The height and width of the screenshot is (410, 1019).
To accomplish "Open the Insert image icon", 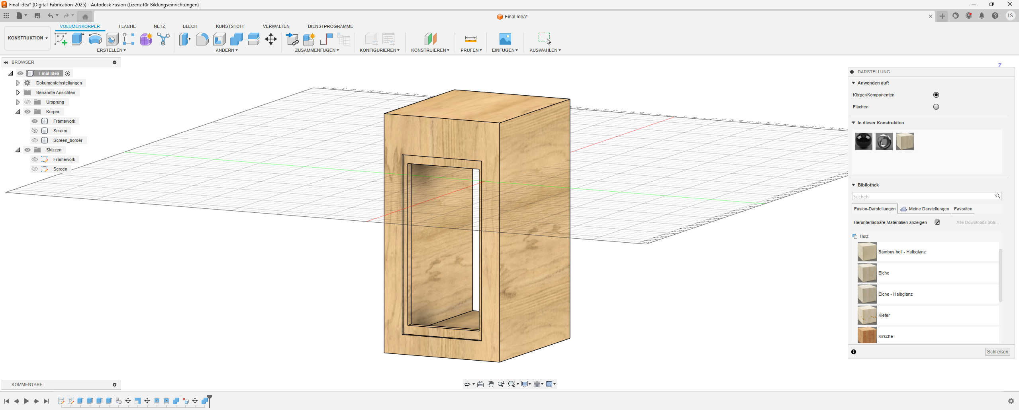I will click(x=505, y=39).
